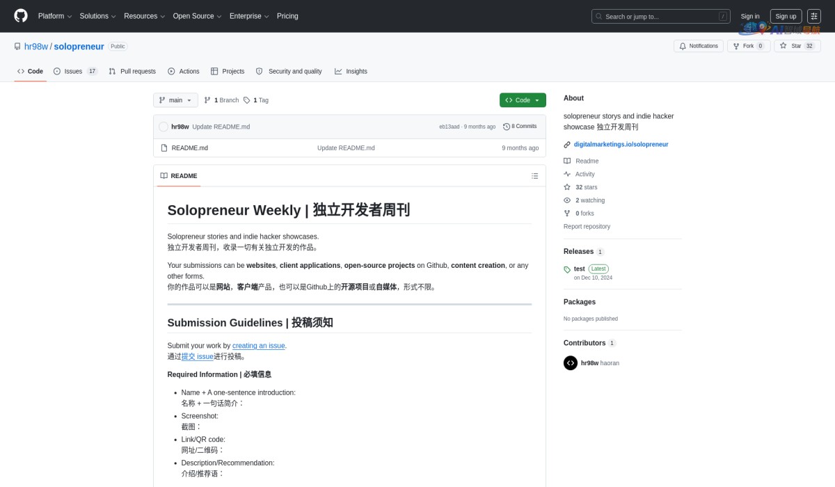
Task: Click the README.md file icon
Action: [x=164, y=148]
